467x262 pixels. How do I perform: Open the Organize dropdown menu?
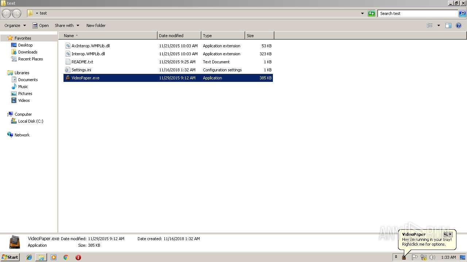[x=15, y=25]
